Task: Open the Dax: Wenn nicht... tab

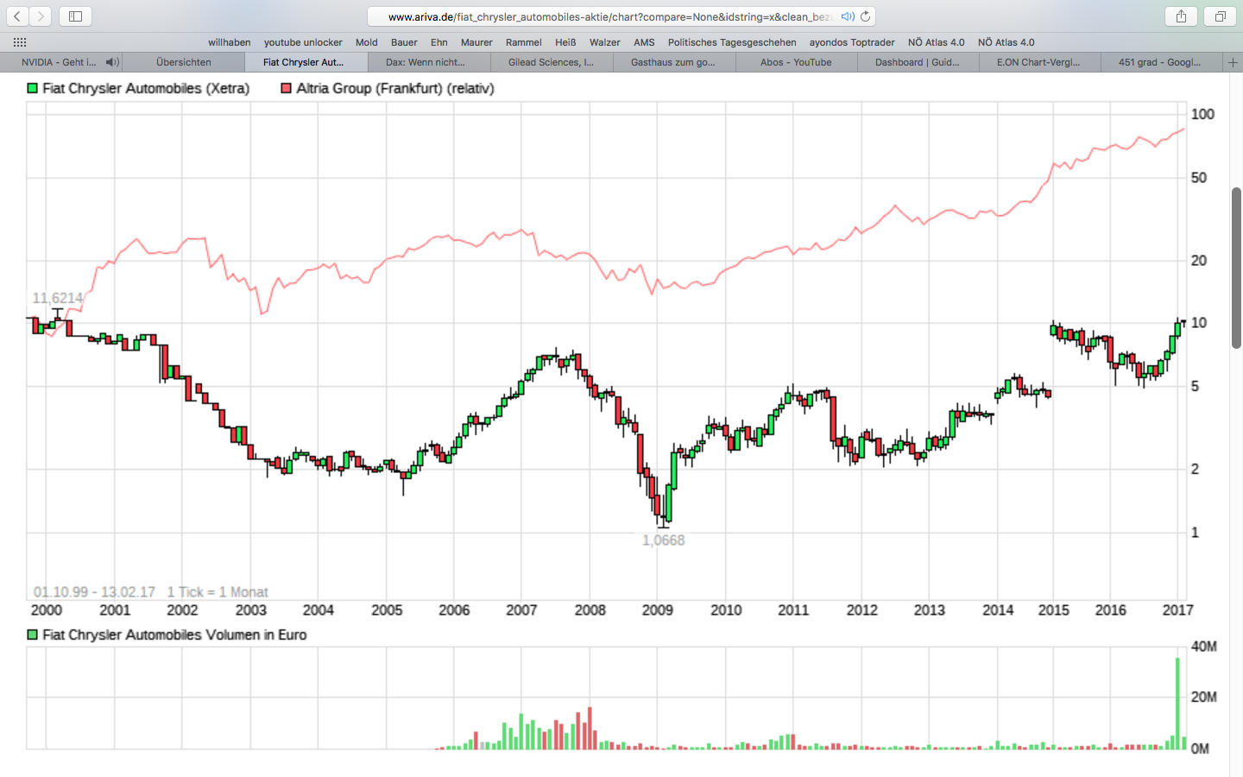Action: 429,62
